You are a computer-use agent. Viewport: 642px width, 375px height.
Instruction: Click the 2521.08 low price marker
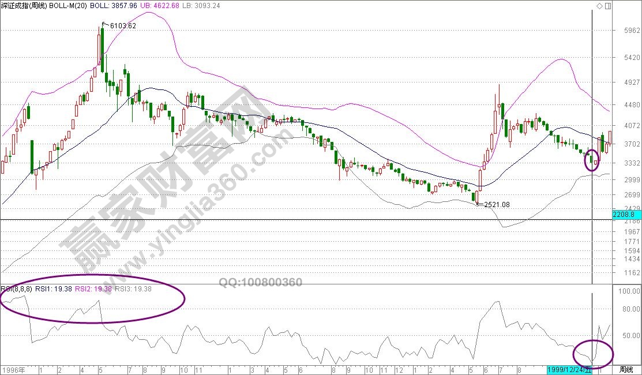coord(494,205)
